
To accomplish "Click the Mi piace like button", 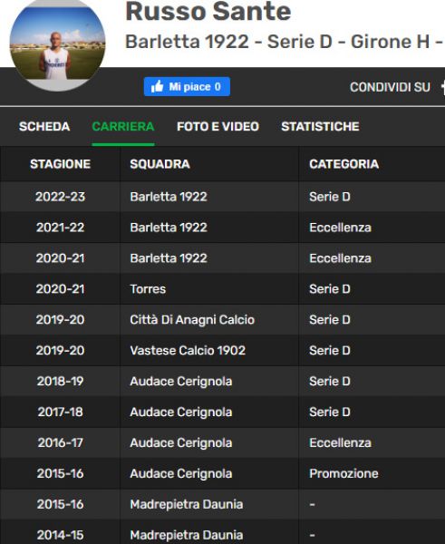I will coord(187,86).
